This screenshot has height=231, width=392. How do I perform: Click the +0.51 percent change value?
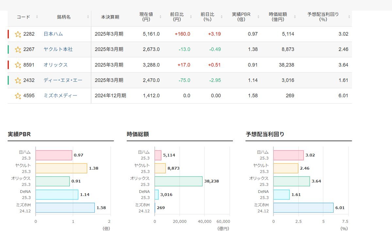[214, 65]
